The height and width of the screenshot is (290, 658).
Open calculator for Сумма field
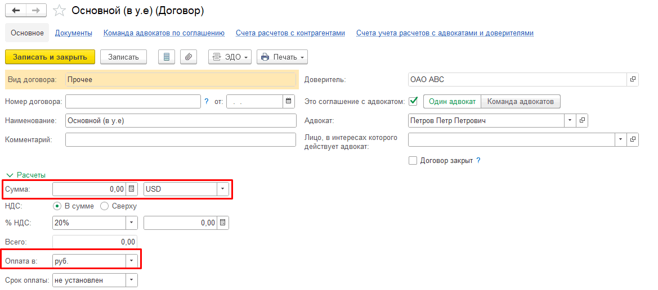tap(131, 189)
